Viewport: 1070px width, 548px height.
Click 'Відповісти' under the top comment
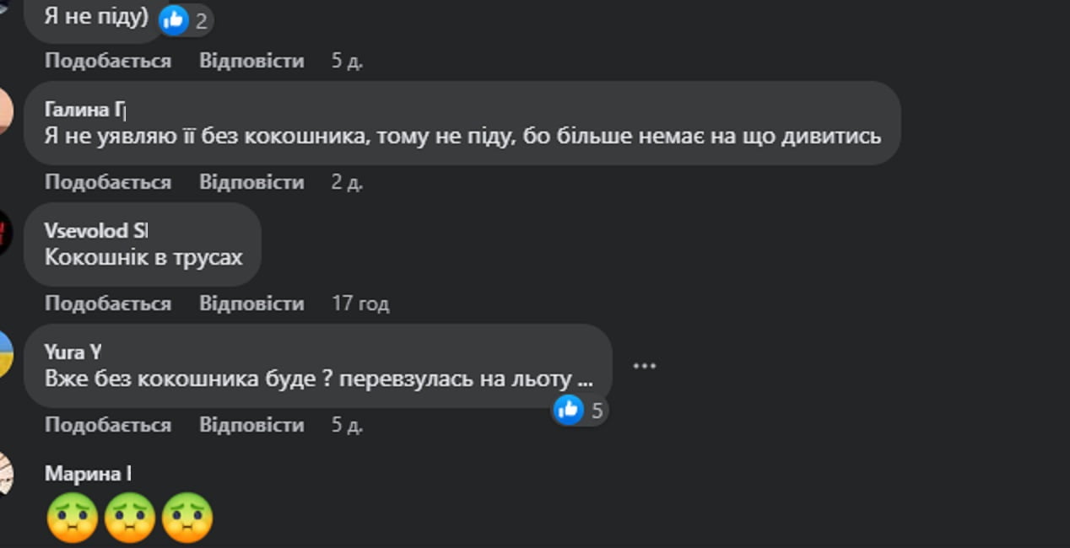point(251,60)
